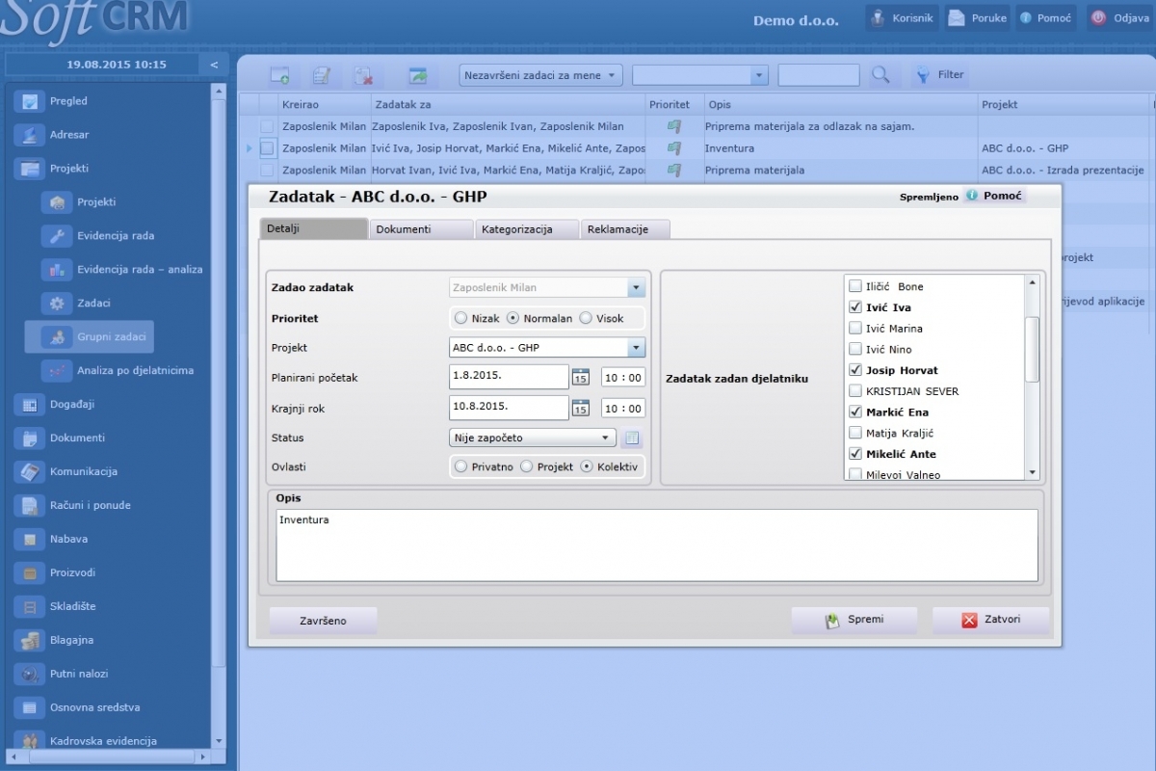Open Nabava in the sidebar
This screenshot has height=771, width=1156.
(68, 540)
